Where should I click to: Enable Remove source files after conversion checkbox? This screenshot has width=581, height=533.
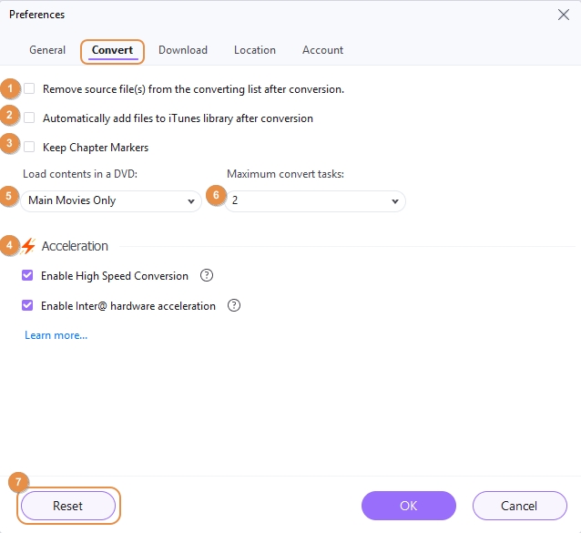pos(30,89)
